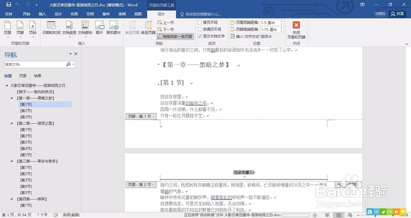411x218 pixels.
Task: Switch to the 视图 view tab
Action: [x=138, y=14]
